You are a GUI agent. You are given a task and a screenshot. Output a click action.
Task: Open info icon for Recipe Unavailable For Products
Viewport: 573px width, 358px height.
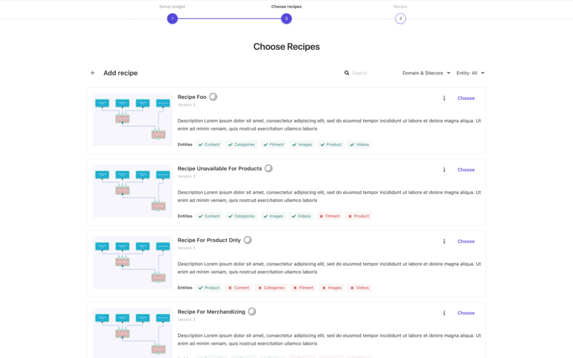click(444, 170)
